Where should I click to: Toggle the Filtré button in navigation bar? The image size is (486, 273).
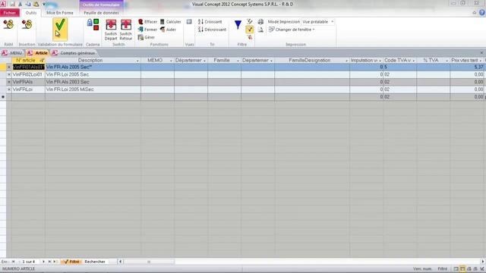pos(71,262)
